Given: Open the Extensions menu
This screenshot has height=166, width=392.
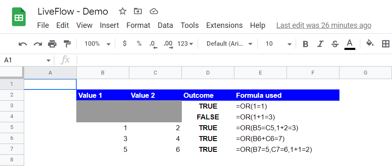Looking at the screenshot, I should (x=224, y=25).
